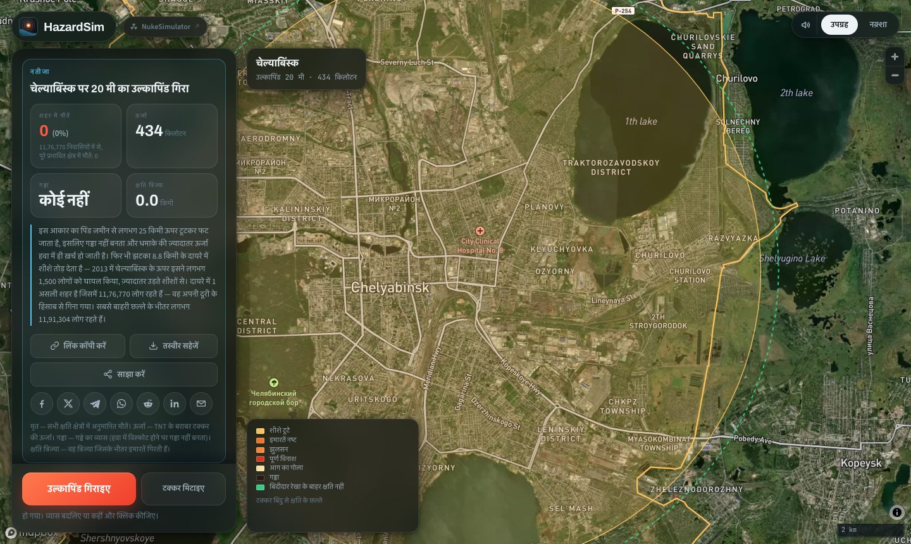Zoom in with the plus button
This screenshot has width=911, height=544.
(x=895, y=56)
